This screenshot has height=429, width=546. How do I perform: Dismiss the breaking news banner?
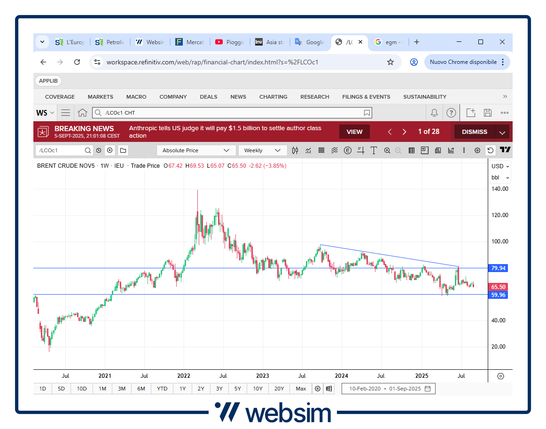tap(474, 132)
